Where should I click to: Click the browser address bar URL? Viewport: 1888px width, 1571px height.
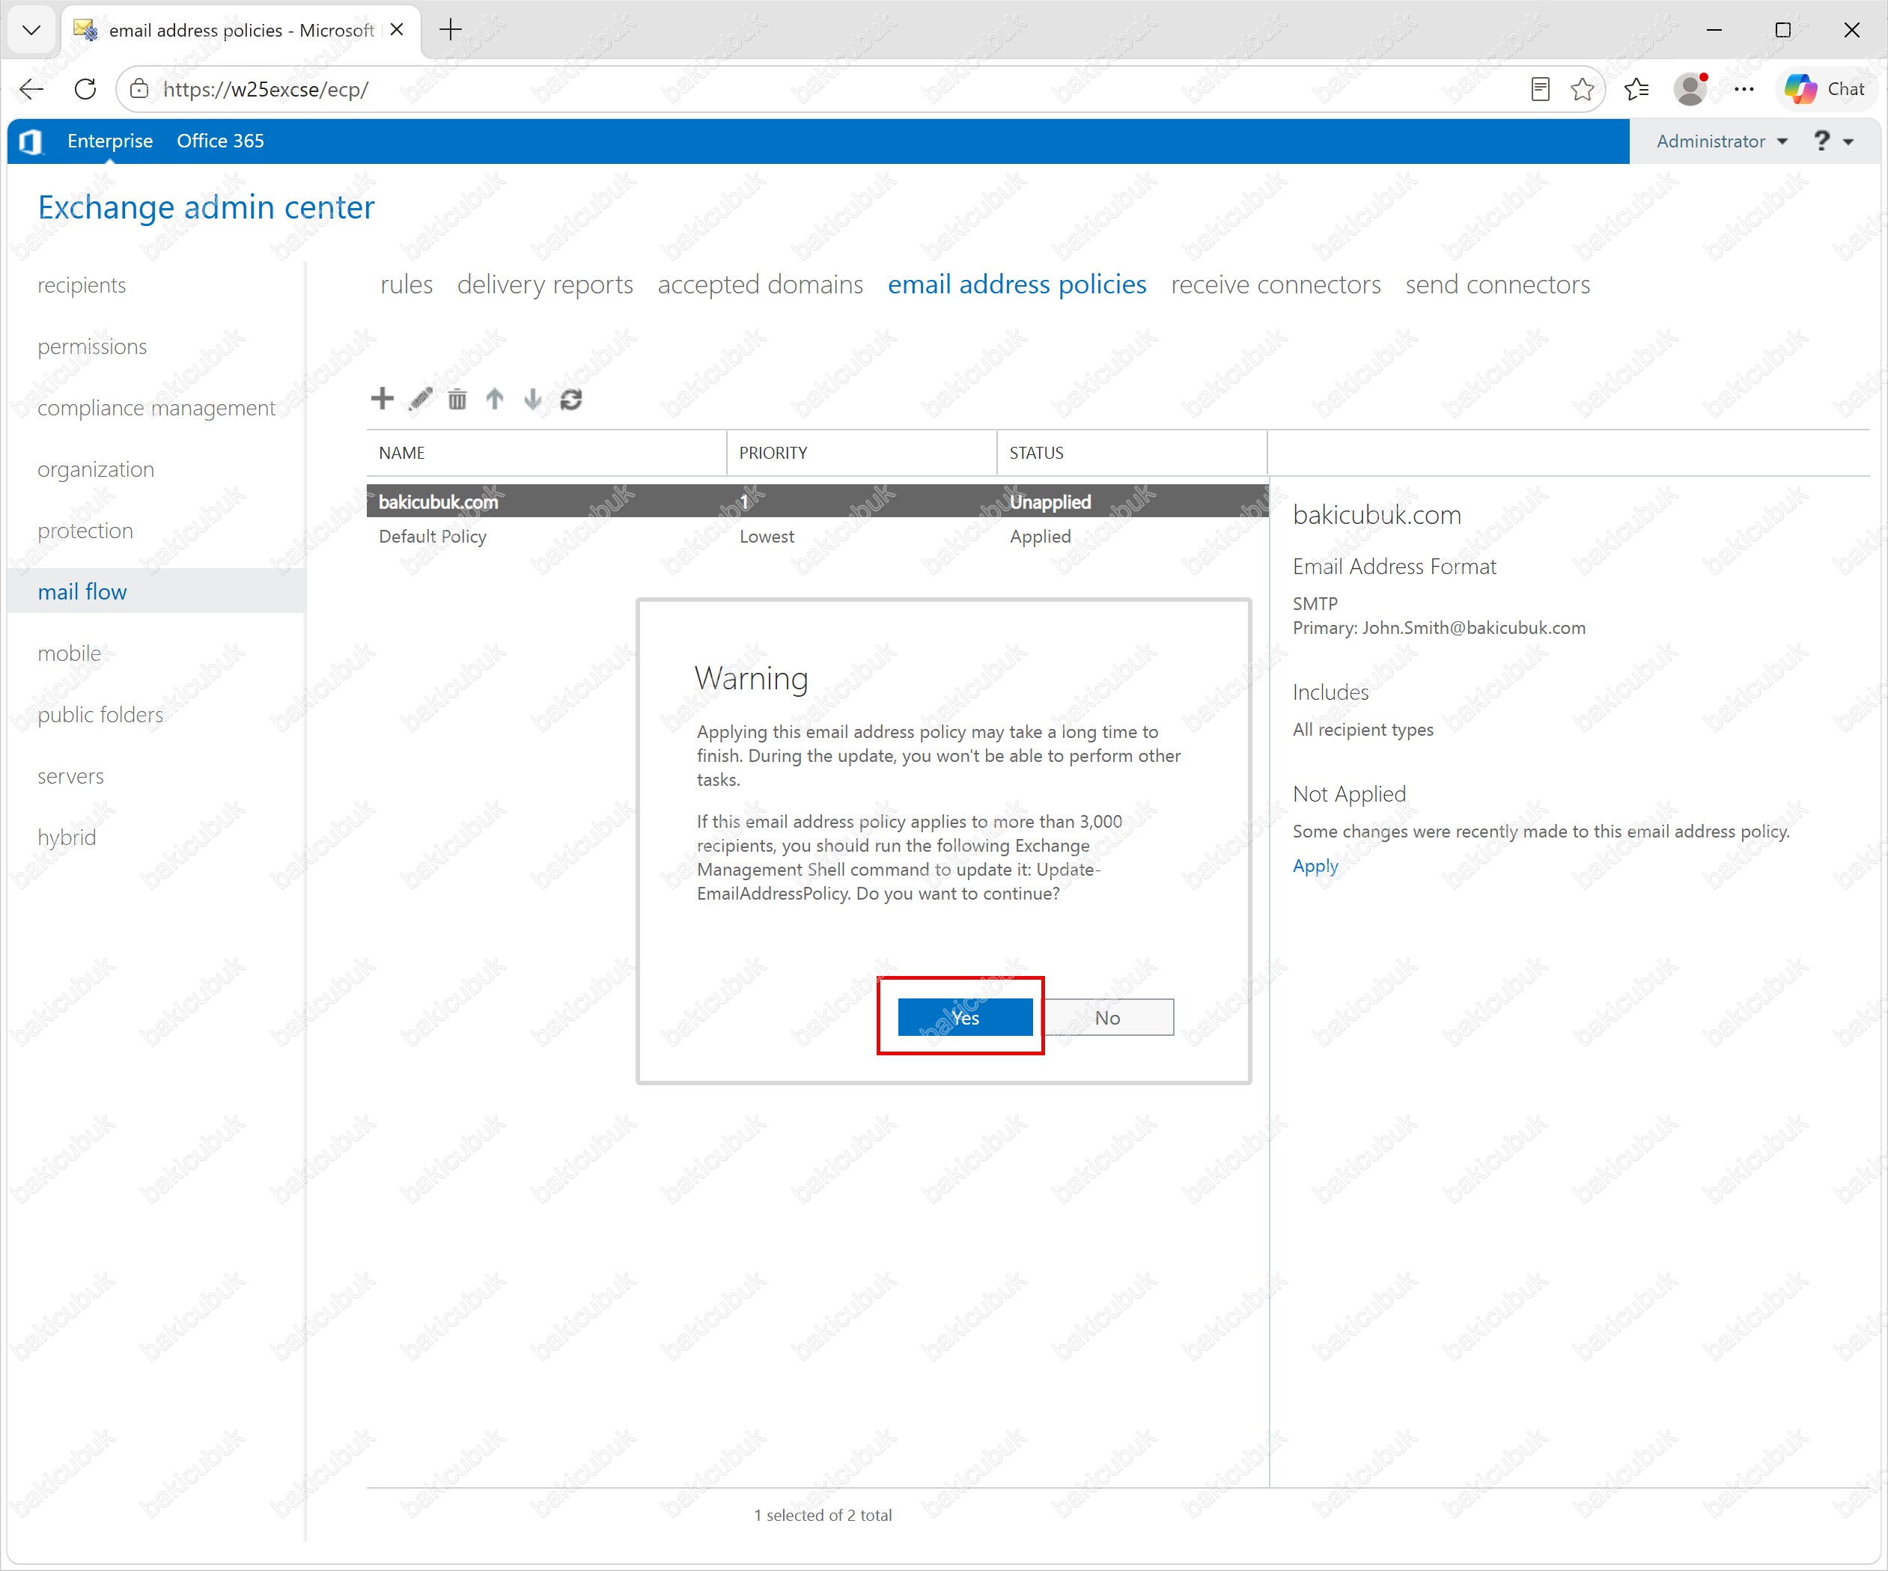265,89
